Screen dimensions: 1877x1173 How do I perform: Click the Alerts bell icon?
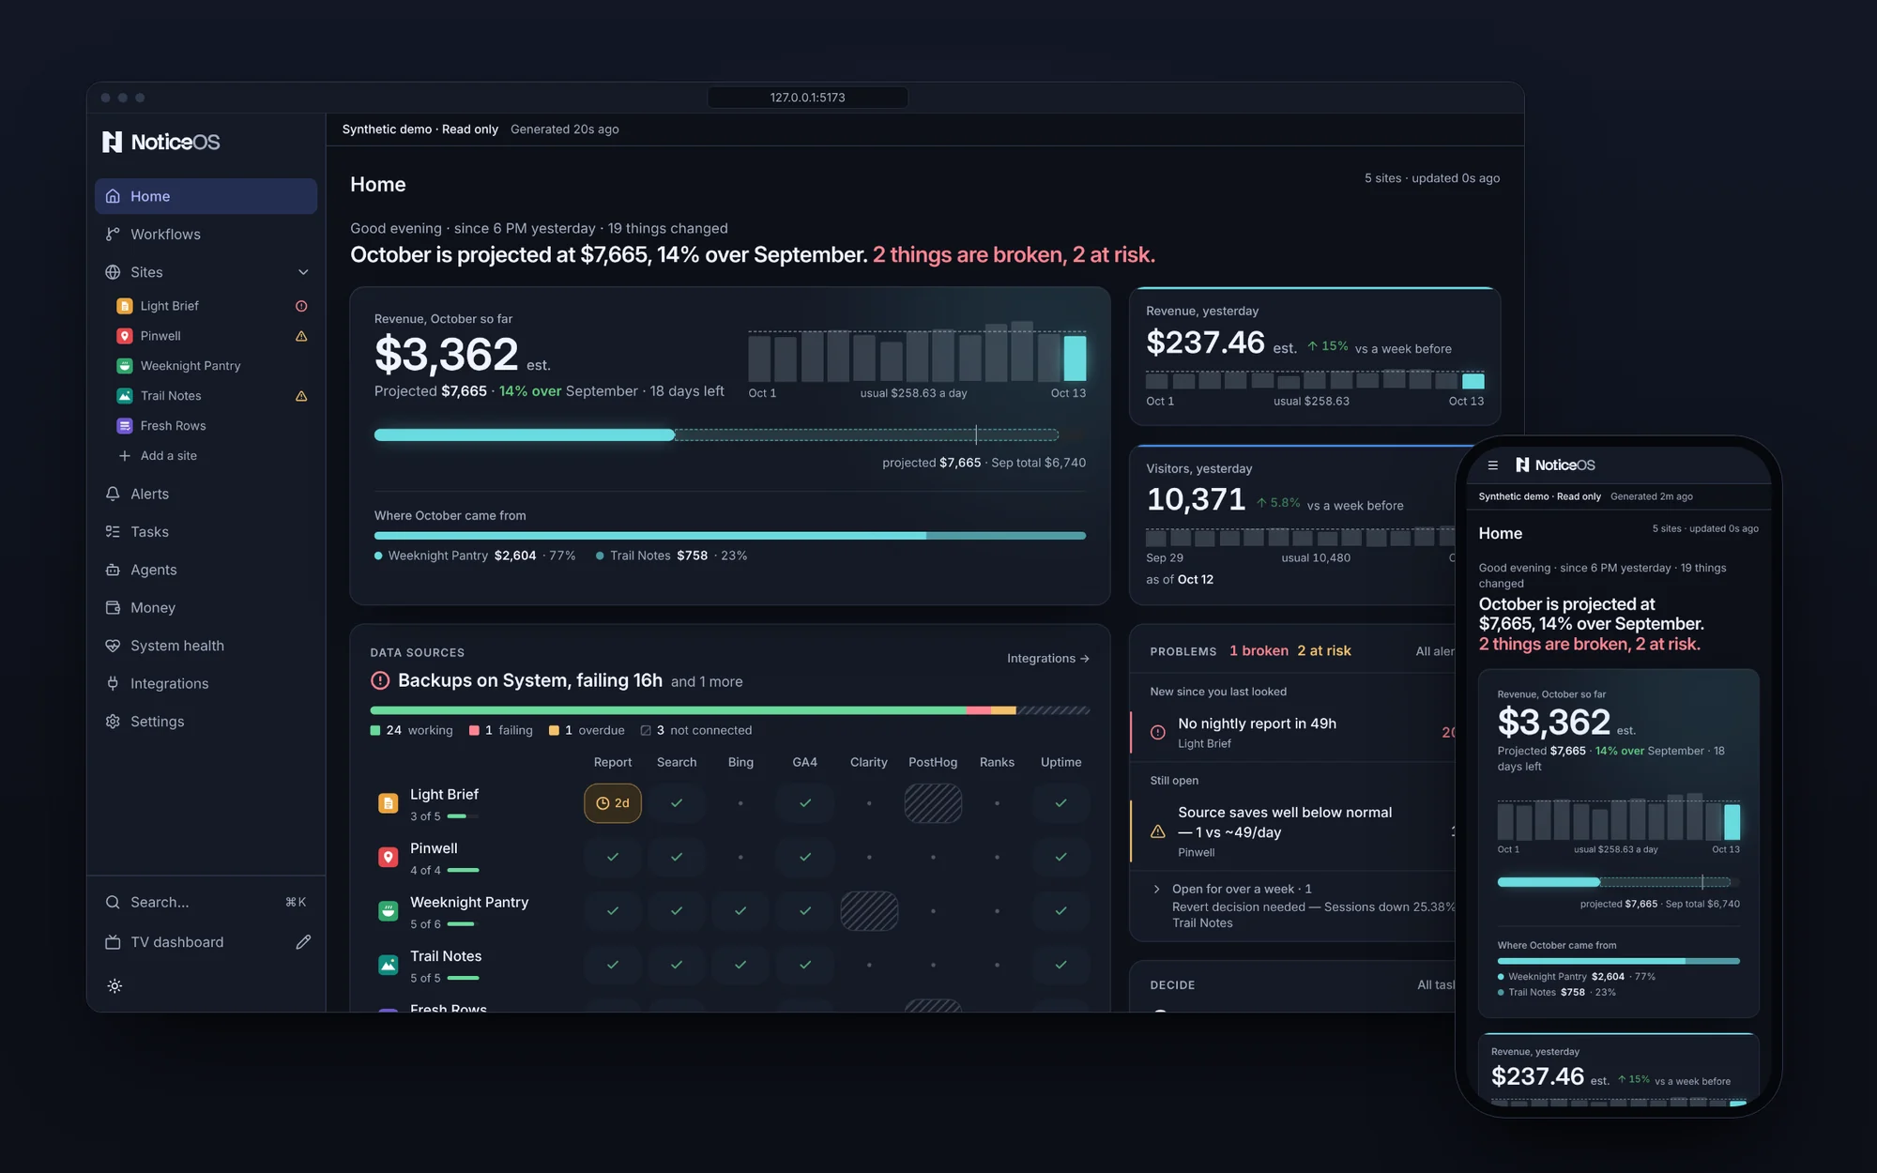click(113, 494)
